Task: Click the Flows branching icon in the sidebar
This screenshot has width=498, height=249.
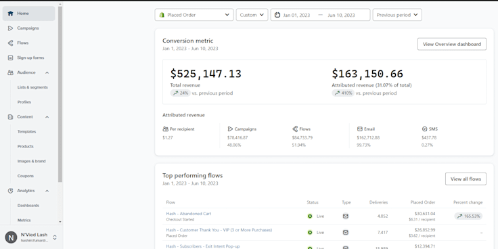Action: 10,43
